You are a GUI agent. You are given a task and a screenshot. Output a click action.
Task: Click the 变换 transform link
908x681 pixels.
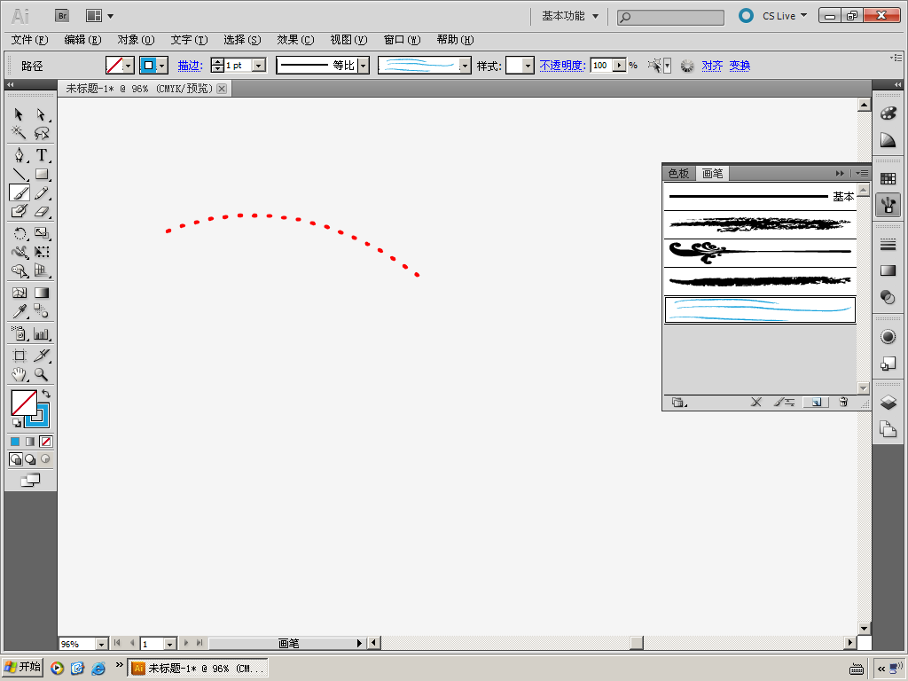click(740, 66)
